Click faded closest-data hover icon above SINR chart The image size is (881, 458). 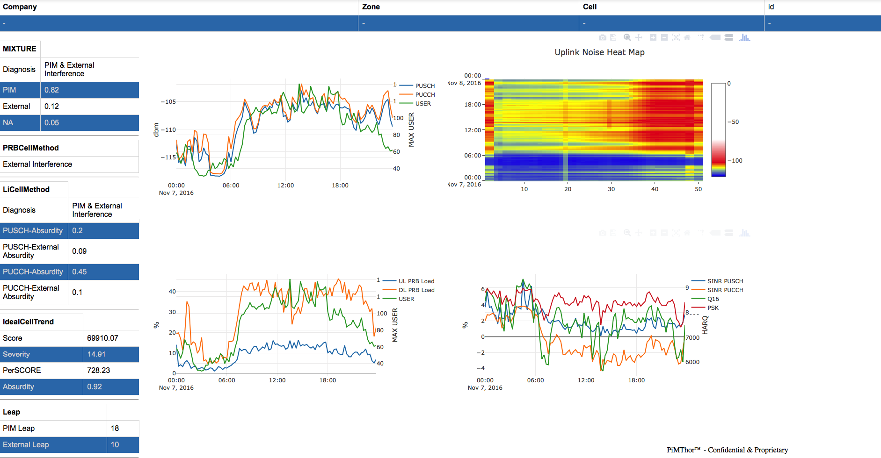click(715, 233)
